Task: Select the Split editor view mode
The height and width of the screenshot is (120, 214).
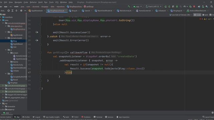Action: (205, 15)
